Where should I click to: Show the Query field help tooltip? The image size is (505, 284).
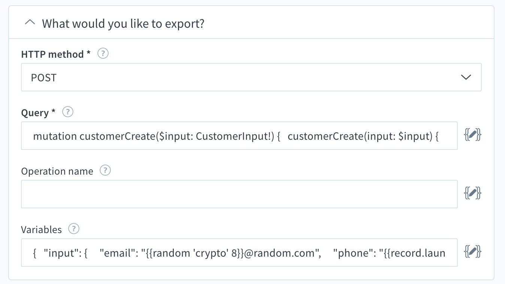pyautogui.click(x=68, y=112)
